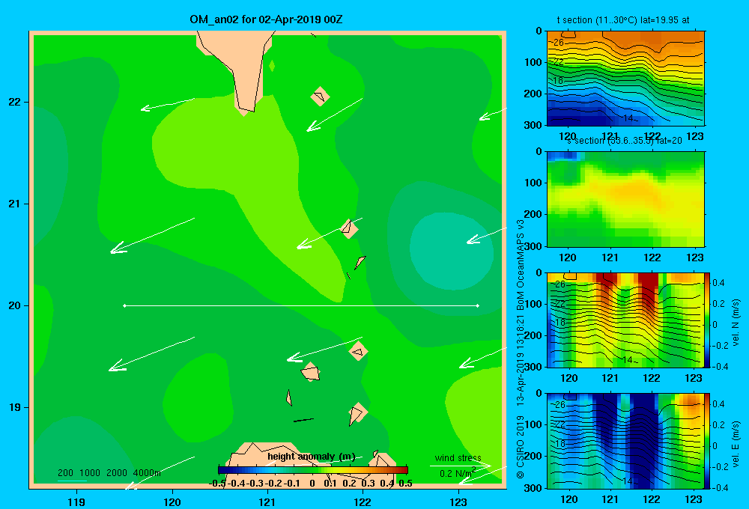The image size is (749, 509).
Task: Click the "0.5" tick ending the height anomaly color bar
Action: [x=405, y=484]
